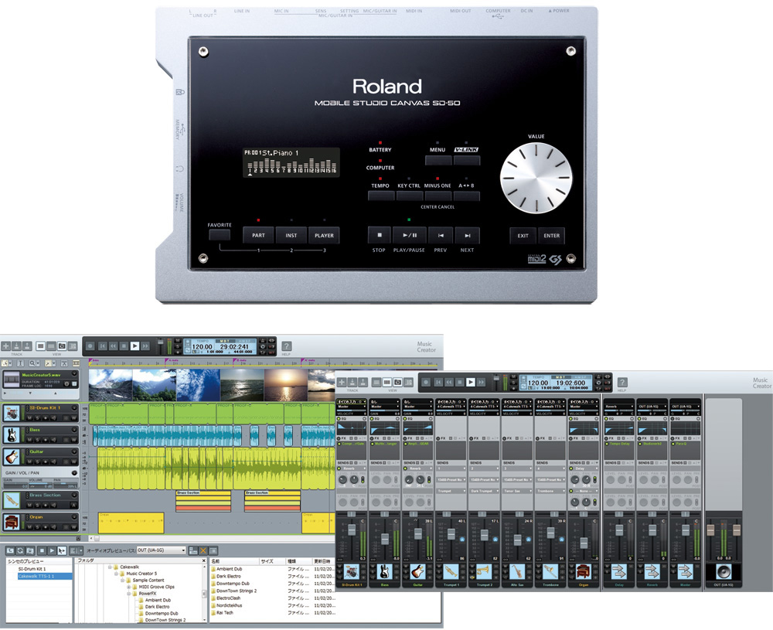Click the Help question mark in track view window
This screenshot has height=630, width=773.
click(x=287, y=346)
